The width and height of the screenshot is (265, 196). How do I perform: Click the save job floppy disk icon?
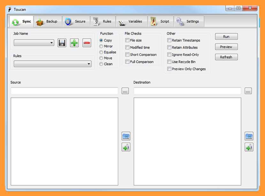pyautogui.click(x=62, y=43)
